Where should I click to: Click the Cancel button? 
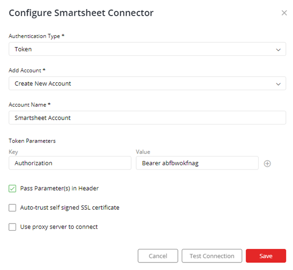tap(158, 256)
